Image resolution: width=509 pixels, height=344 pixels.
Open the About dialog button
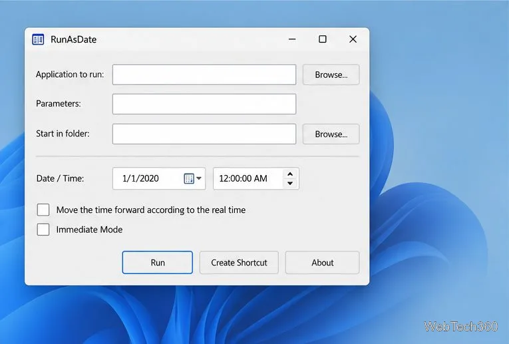point(322,262)
